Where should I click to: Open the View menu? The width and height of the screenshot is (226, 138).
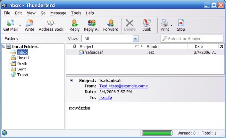click(x=31, y=13)
